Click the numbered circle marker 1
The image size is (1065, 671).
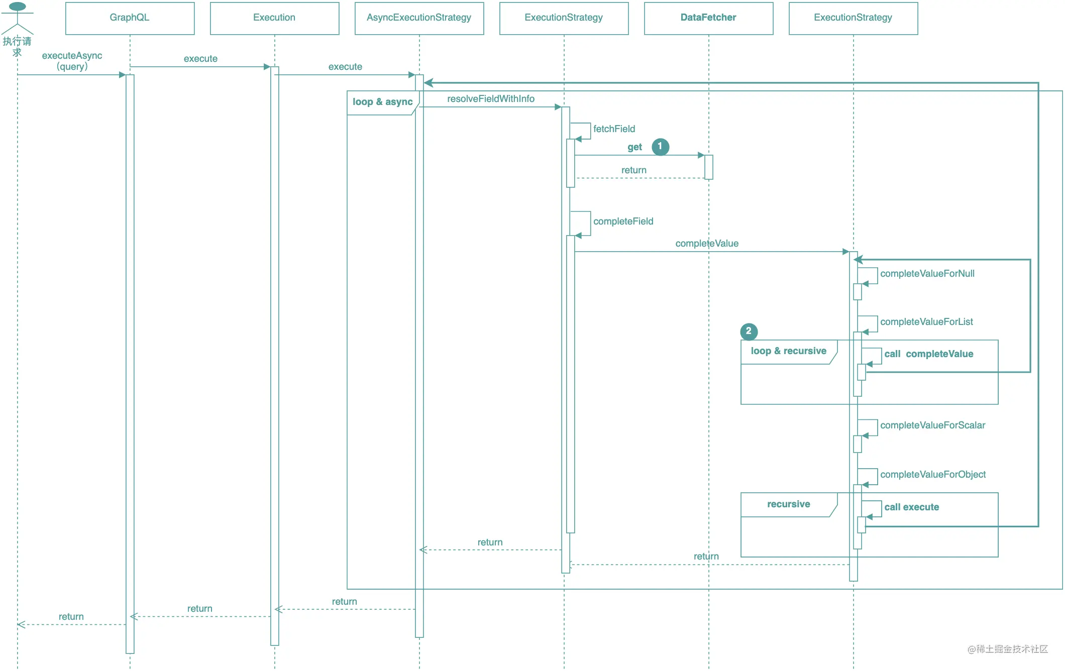[x=660, y=147]
